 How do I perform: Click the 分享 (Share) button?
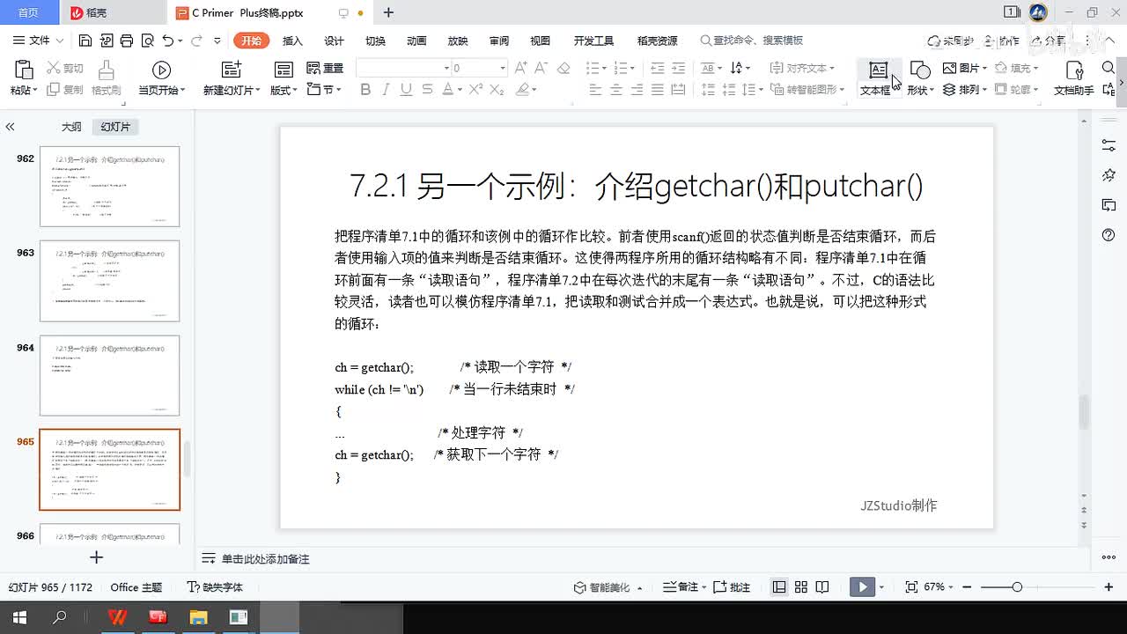(x=1047, y=41)
